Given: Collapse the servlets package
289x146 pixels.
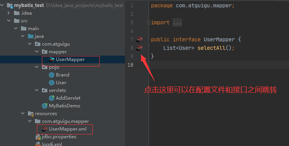Looking at the screenshot, I should point(37,90).
